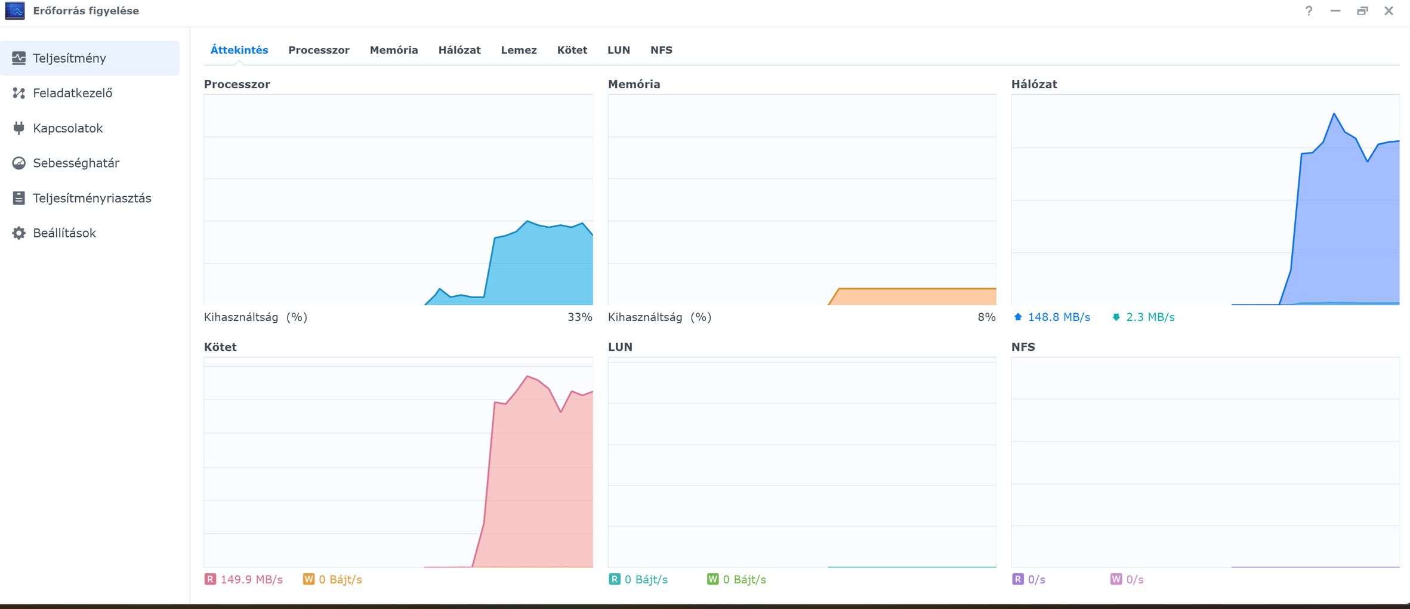
Task: Open the Processzor tab
Action: pos(319,50)
